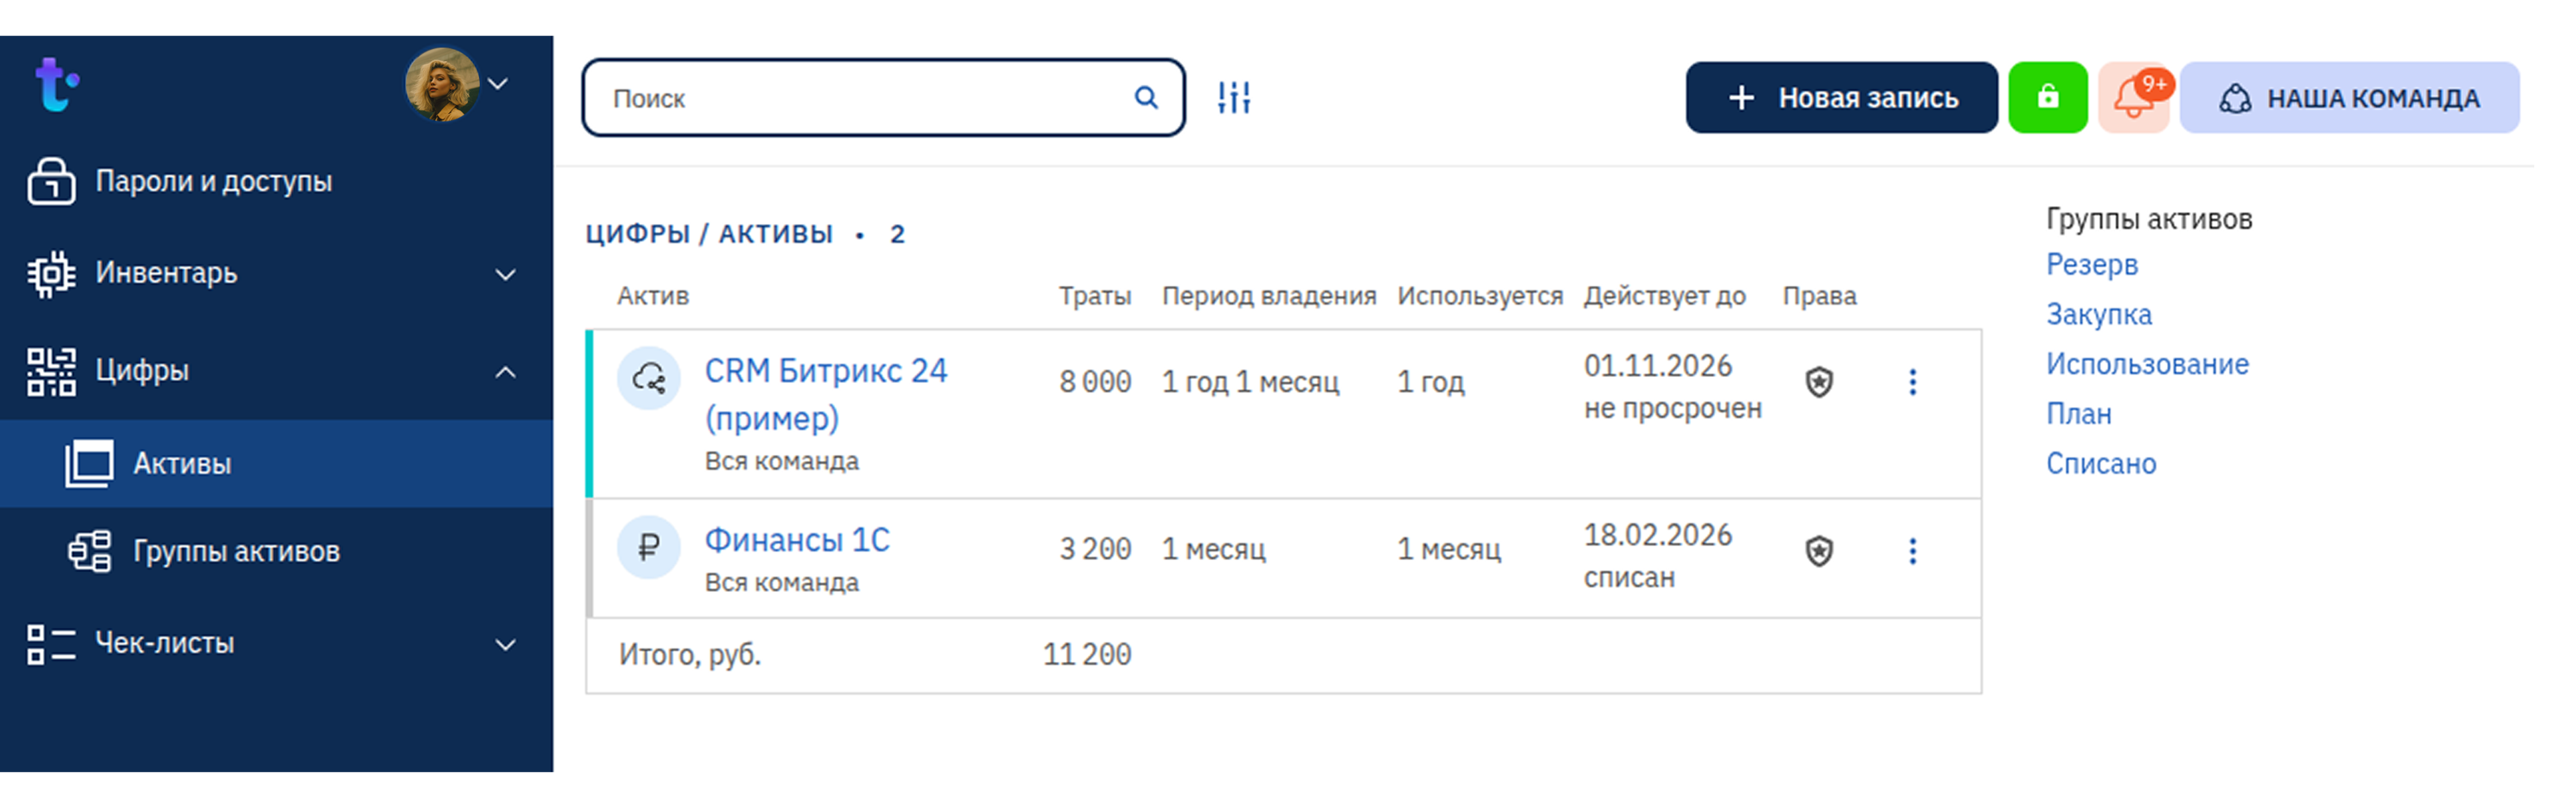Click the ruble icon of Финансы 1С

649,547
